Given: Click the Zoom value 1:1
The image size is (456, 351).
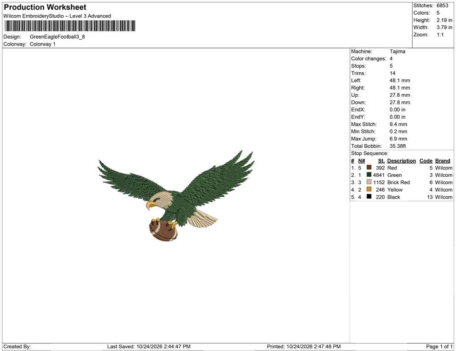Looking at the screenshot, I should 440,35.
